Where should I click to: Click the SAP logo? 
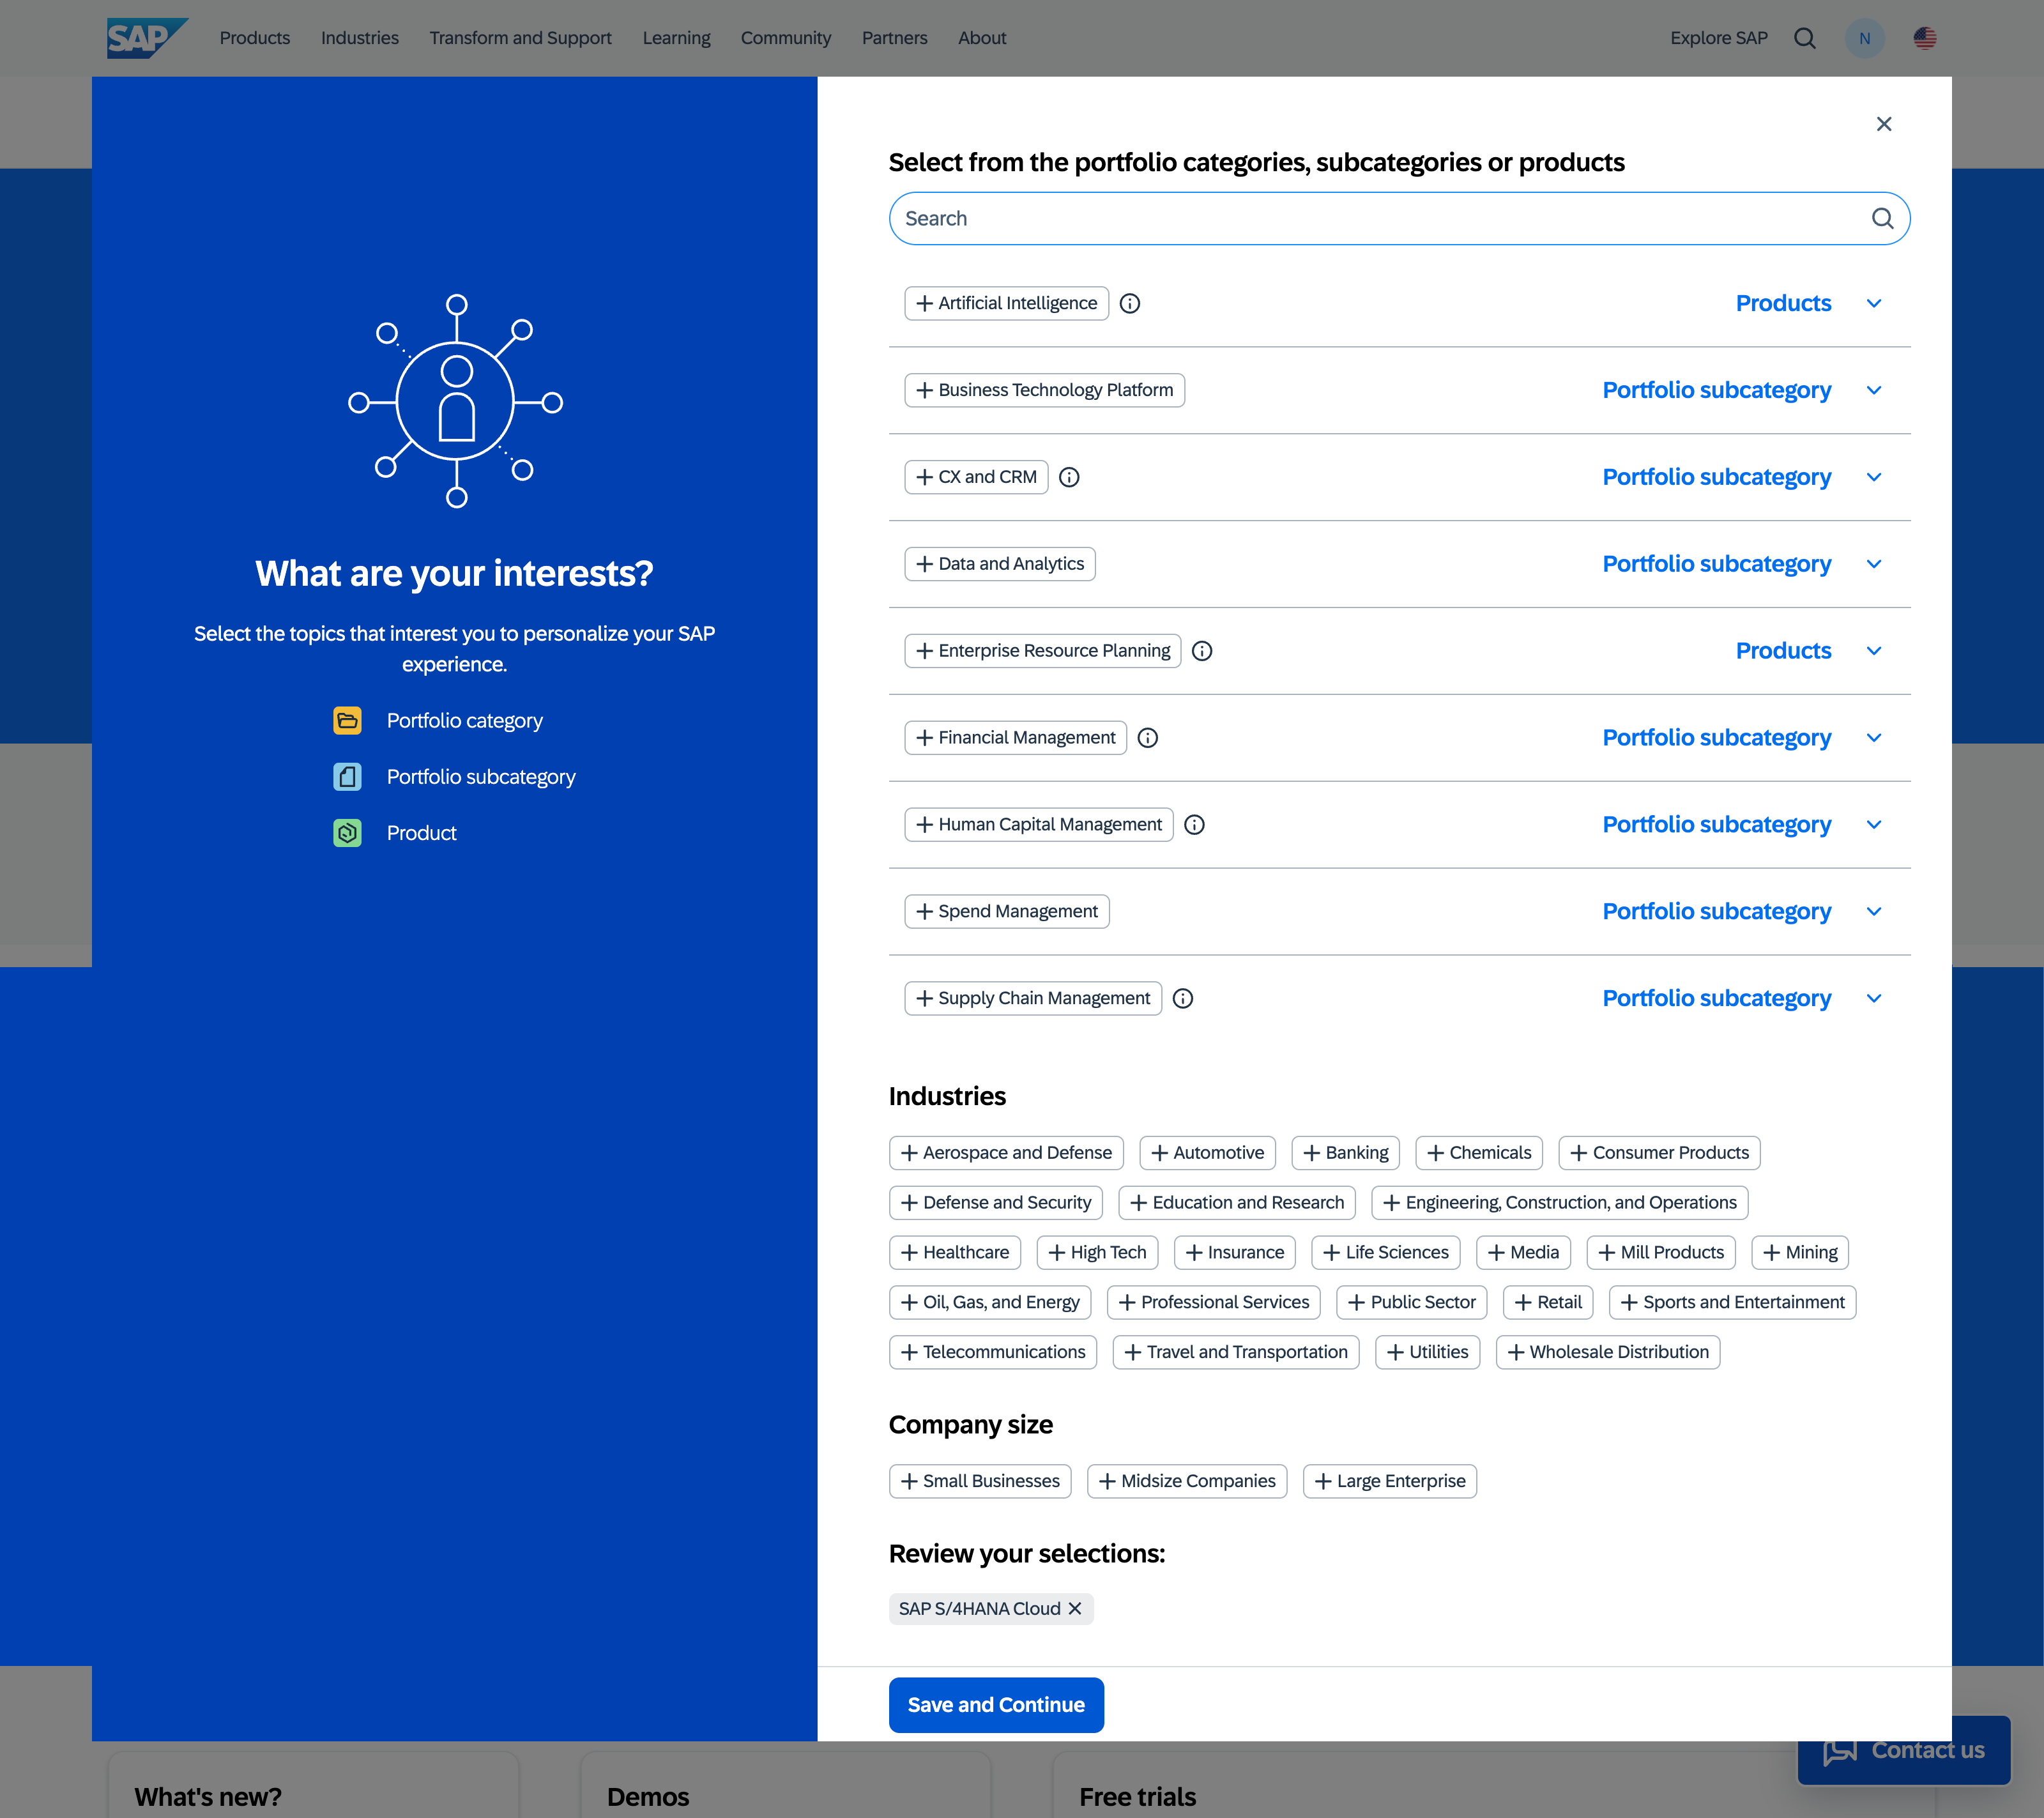(147, 38)
